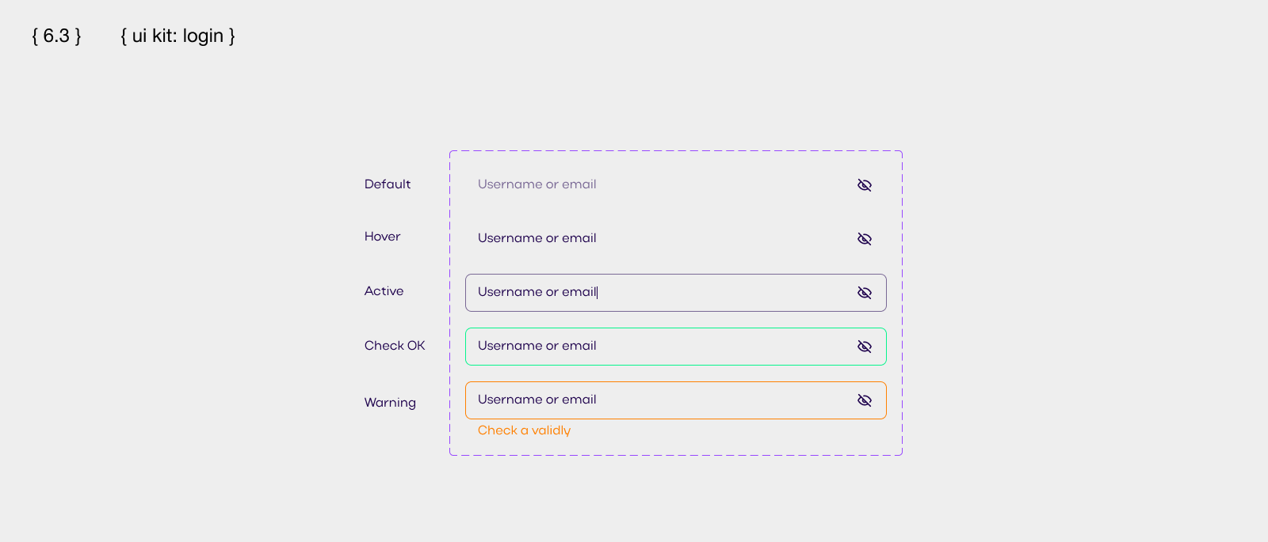Viewport: 1268px width, 542px height.
Task: Click the '{ ui kit: login }' heading
Action: [x=178, y=36]
